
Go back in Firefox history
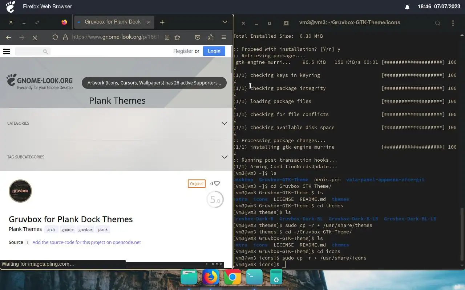(9, 37)
